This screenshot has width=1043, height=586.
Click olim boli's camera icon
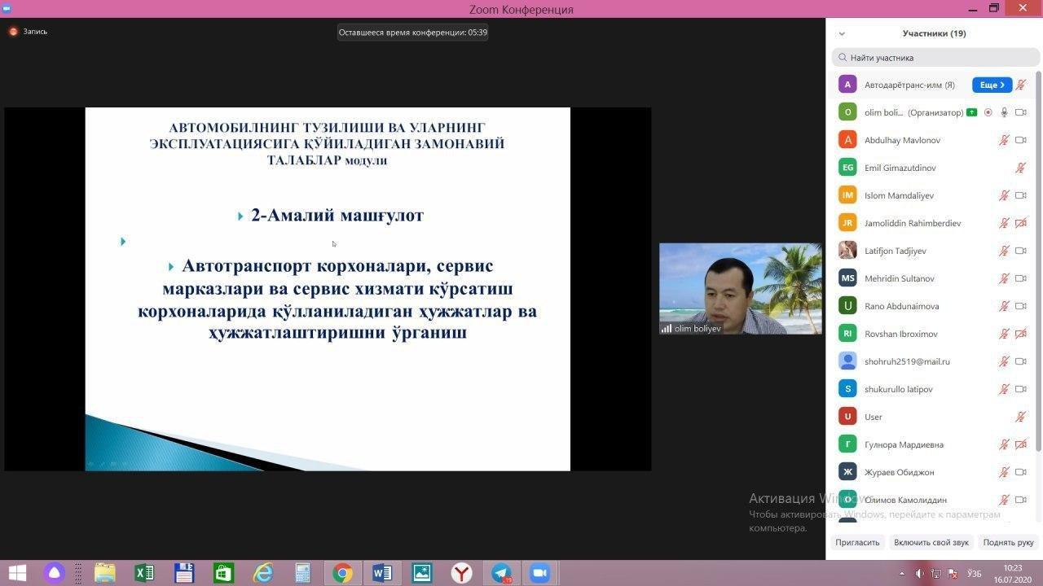coord(1020,112)
